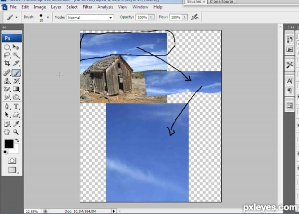This screenshot has width=299, height=214.
Task: Click the vertical scrollbar up arrow
Action: point(280,27)
